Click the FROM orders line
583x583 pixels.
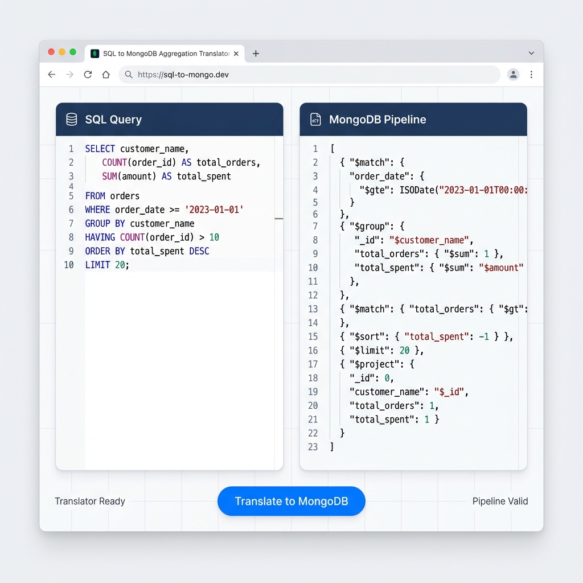[112, 196]
